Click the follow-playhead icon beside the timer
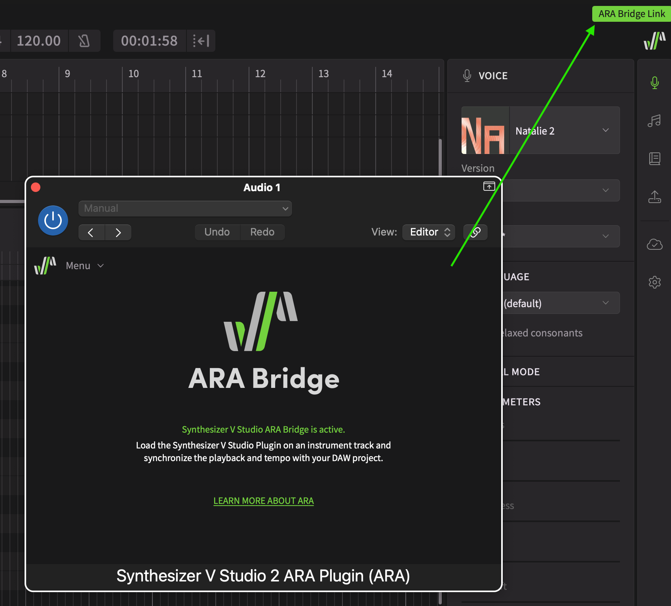This screenshot has width=671, height=606. click(201, 41)
